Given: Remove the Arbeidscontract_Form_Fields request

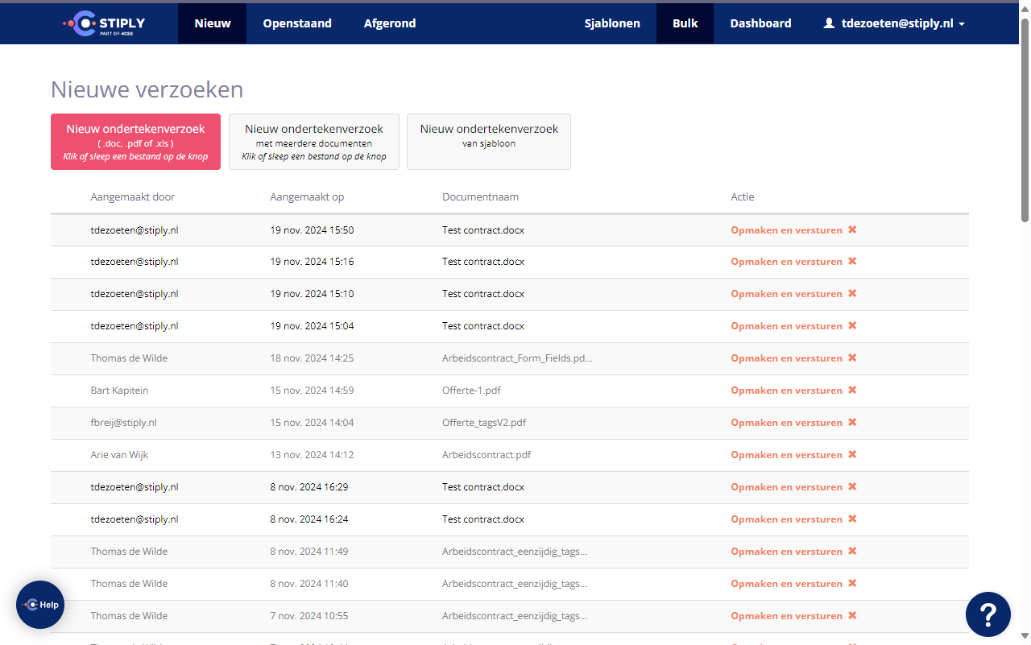Looking at the screenshot, I should (x=852, y=358).
